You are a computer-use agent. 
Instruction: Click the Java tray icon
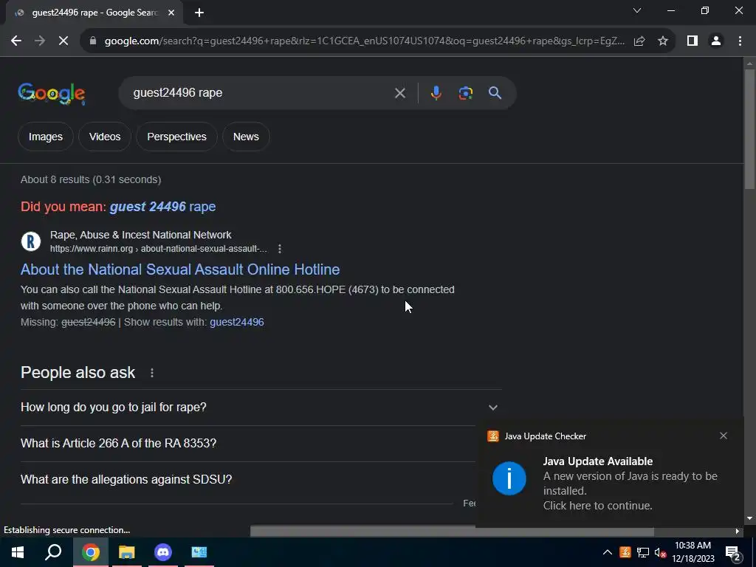click(x=625, y=552)
